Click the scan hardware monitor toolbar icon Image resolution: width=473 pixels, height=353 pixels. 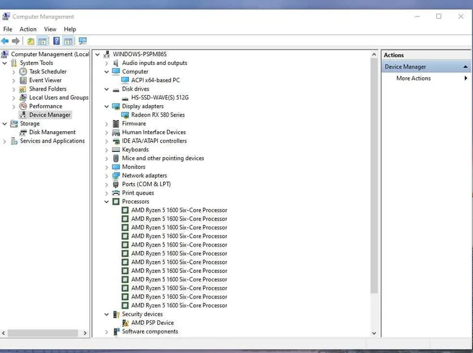pyautogui.click(x=82, y=41)
